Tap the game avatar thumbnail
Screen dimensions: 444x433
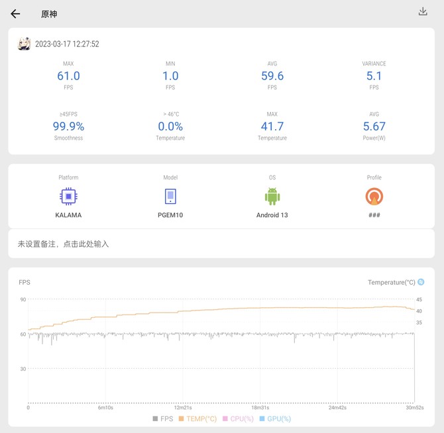point(25,44)
